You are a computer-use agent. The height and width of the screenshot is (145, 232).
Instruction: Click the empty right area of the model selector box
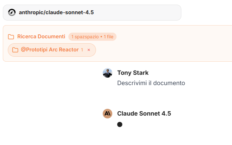(x=149, y=12)
